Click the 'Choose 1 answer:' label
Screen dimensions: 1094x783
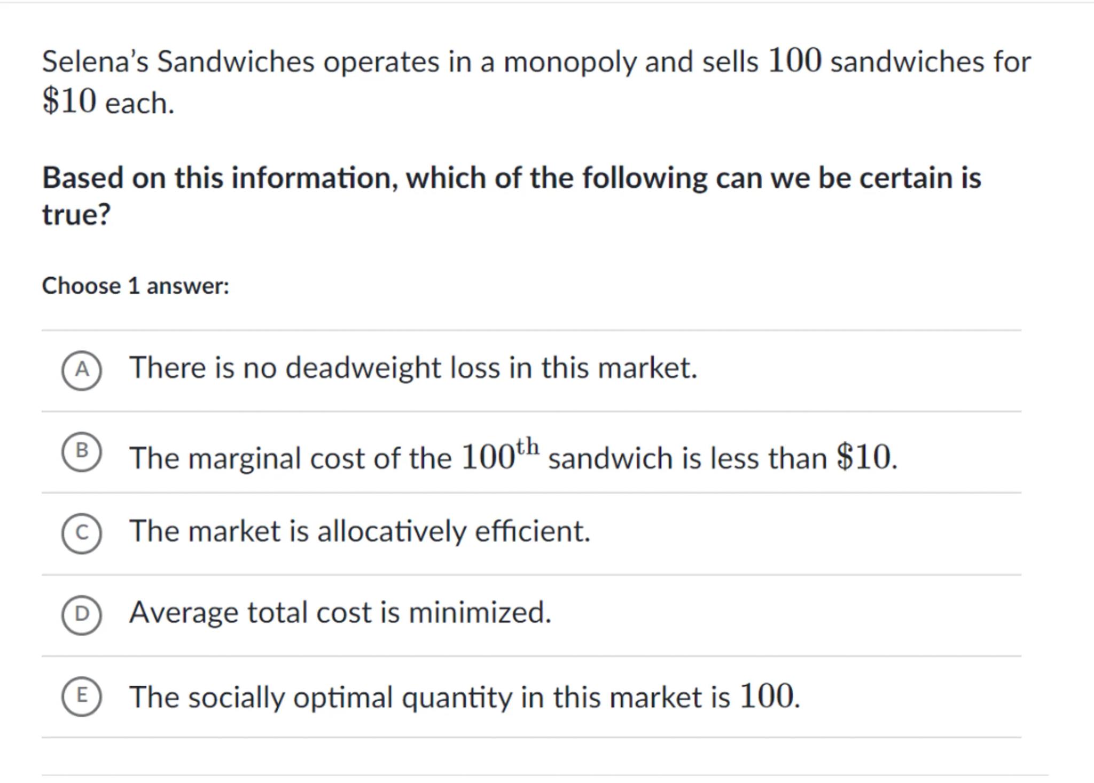click(x=136, y=286)
